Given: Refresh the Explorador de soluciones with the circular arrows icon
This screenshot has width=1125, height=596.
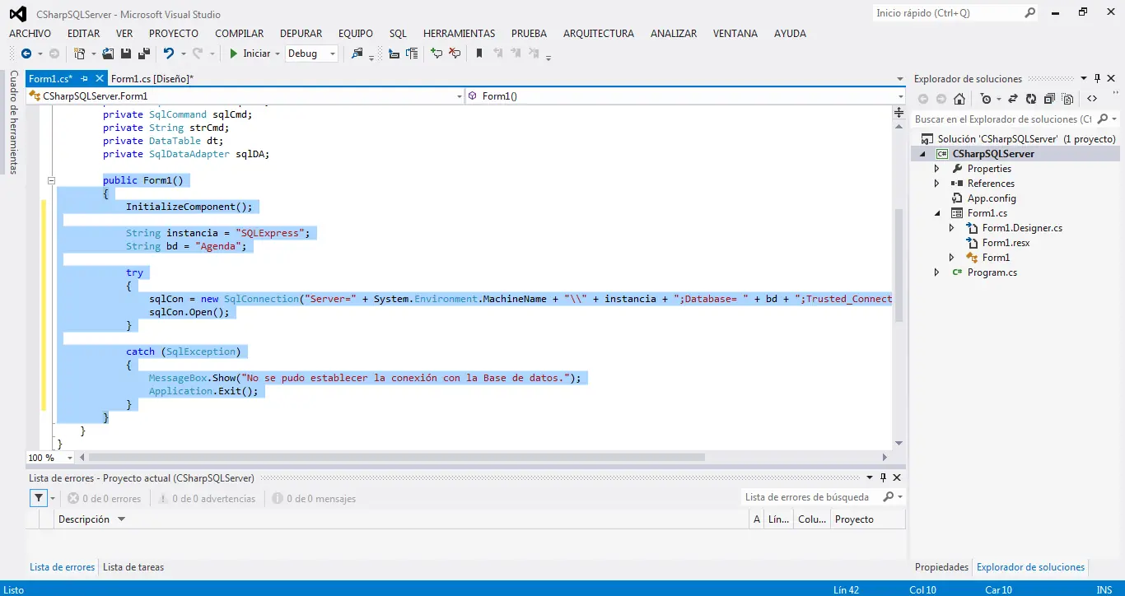Looking at the screenshot, I should pyautogui.click(x=1031, y=99).
